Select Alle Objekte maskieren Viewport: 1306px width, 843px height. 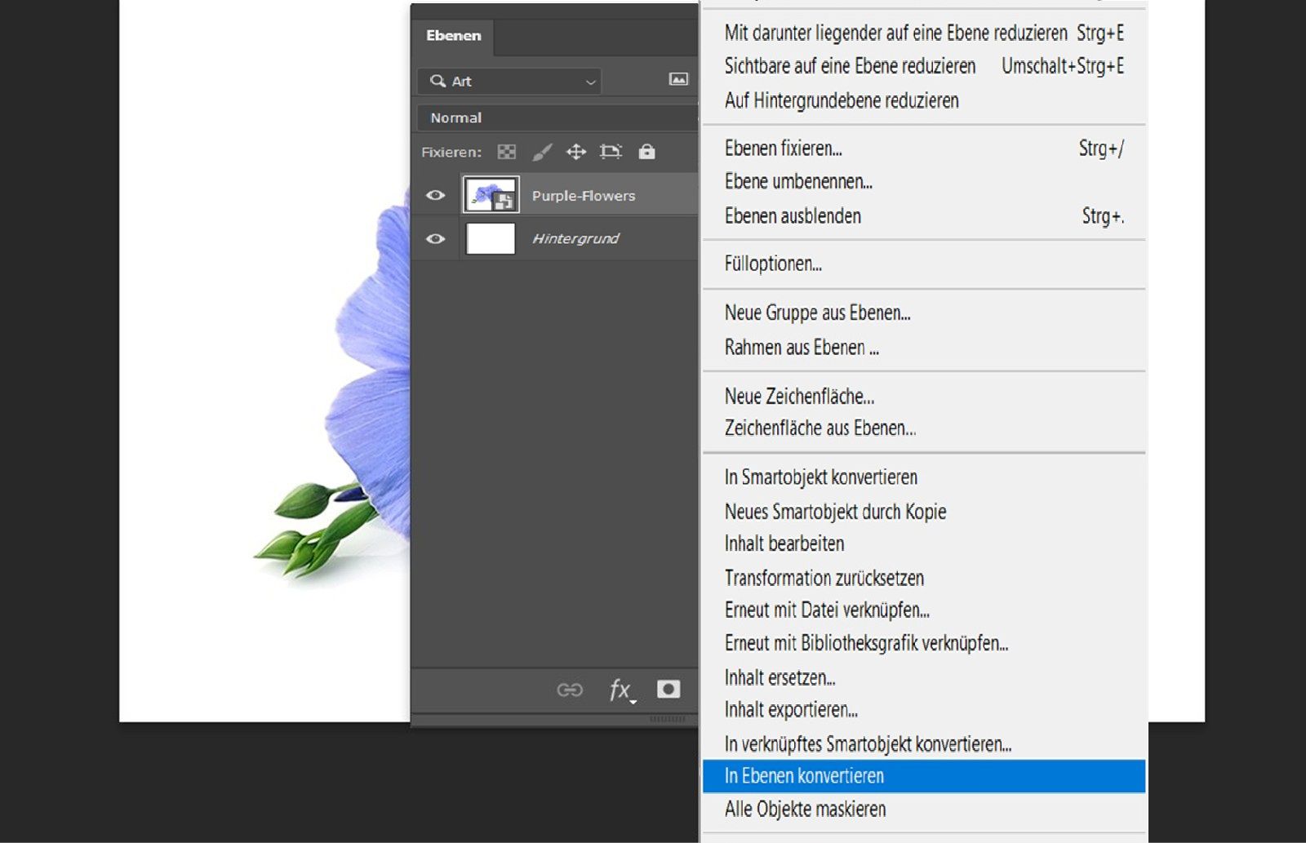point(924,810)
